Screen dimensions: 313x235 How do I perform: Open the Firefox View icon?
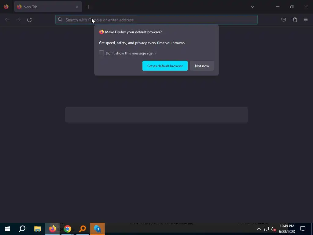tap(6, 7)
